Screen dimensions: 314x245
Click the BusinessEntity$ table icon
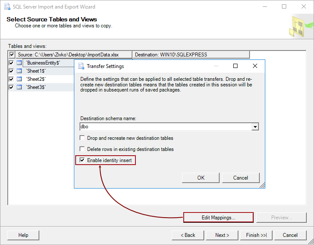[x=19, y=63]
